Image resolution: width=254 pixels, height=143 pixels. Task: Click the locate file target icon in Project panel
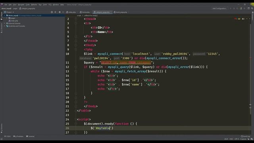tap(52, 12)
